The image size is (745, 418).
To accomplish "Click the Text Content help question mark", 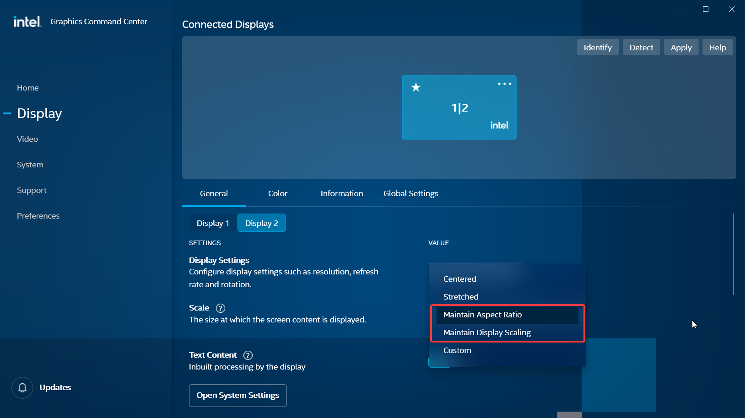I will pos(248,355).
